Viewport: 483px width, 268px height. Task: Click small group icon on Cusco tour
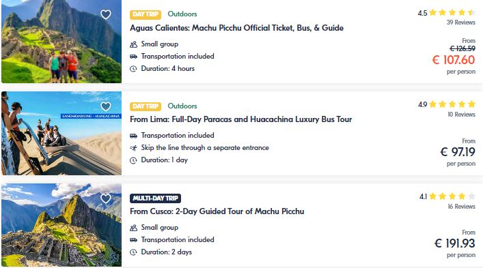coord(133,228)
